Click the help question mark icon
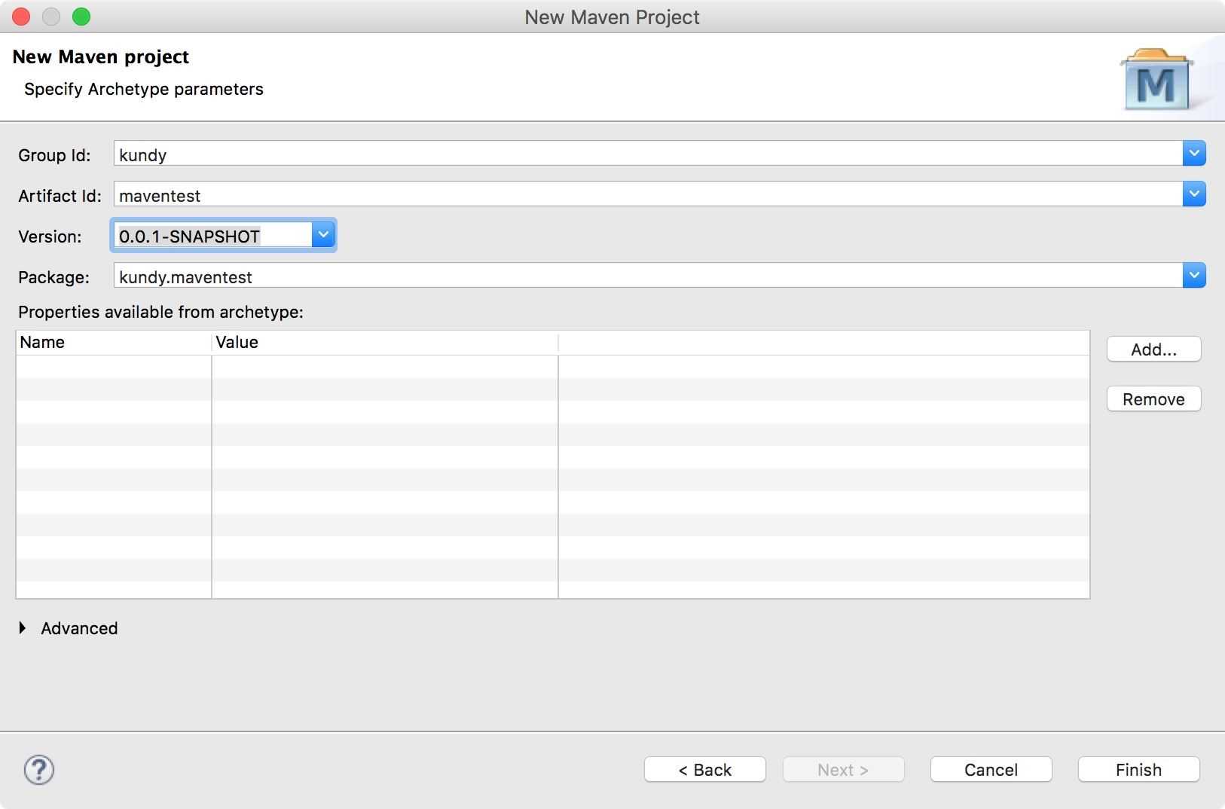Viewport: 1225px width, 809px height. 39,770
